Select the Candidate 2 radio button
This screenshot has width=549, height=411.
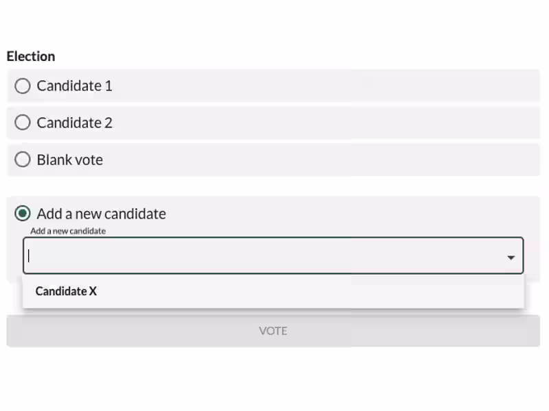22,123
